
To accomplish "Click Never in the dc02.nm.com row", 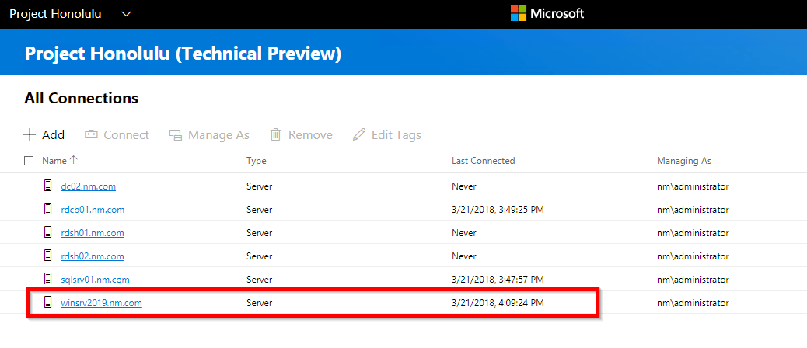I will (463, 186).
